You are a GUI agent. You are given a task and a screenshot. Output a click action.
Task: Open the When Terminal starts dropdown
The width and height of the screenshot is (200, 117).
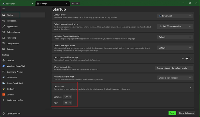pos(174,68)
